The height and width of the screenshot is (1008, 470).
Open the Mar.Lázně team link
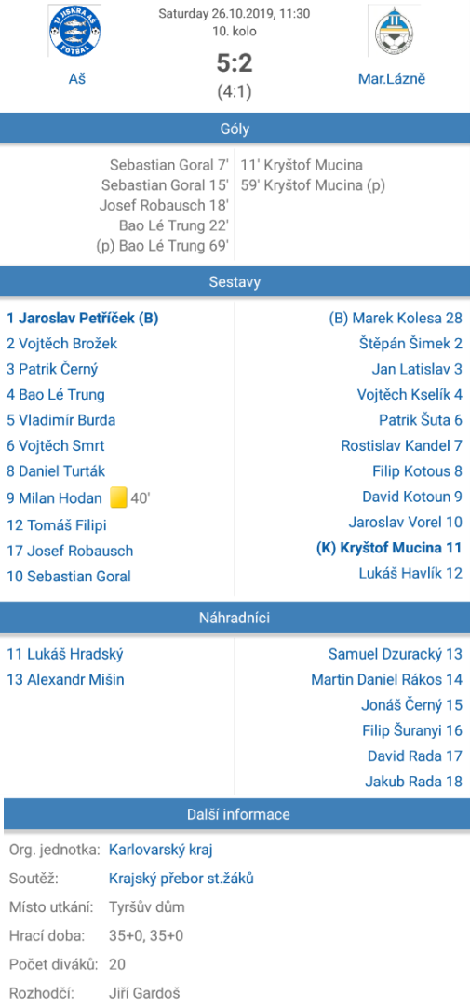click(x=392, y=80)
